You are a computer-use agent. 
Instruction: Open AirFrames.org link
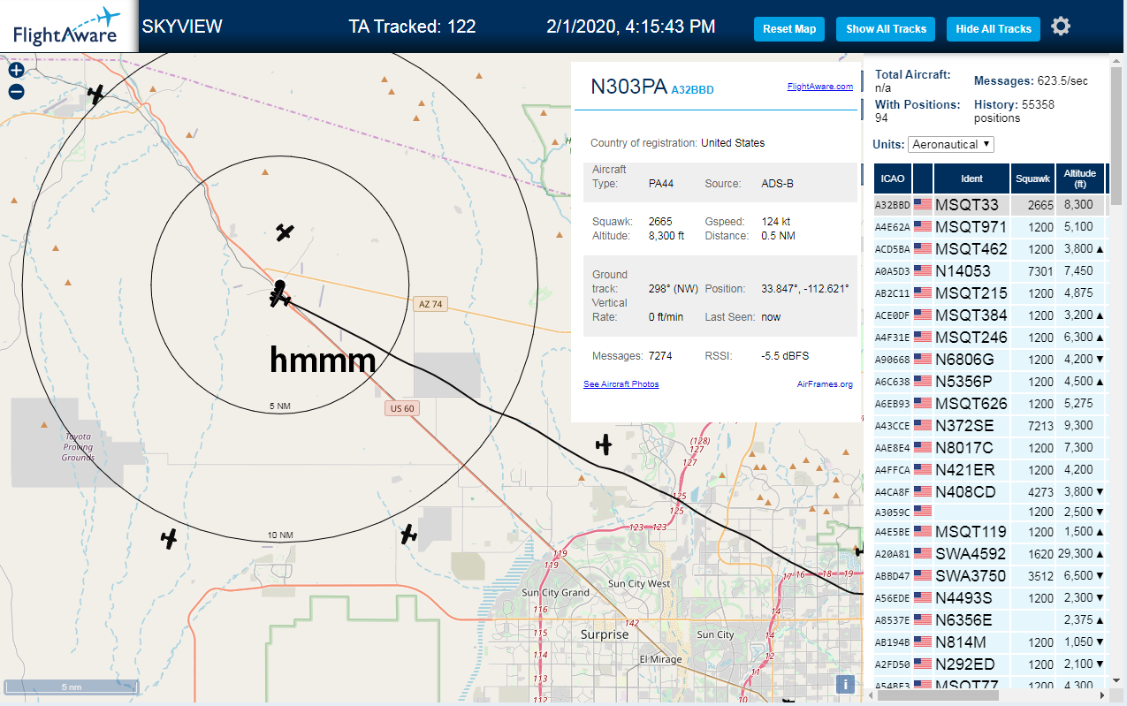point(825,384)
